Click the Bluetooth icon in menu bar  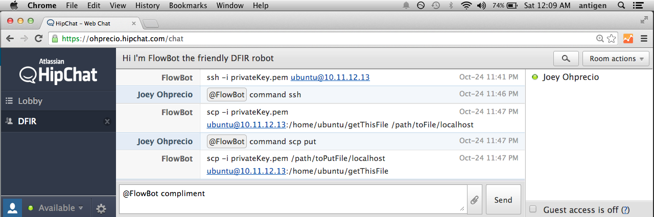451,6
